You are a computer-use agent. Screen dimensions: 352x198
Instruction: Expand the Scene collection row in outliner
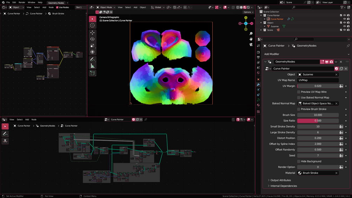pos(261,30)
